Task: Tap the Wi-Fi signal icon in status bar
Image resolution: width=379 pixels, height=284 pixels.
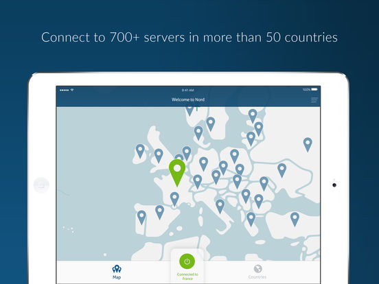Action: pos(72,90)
